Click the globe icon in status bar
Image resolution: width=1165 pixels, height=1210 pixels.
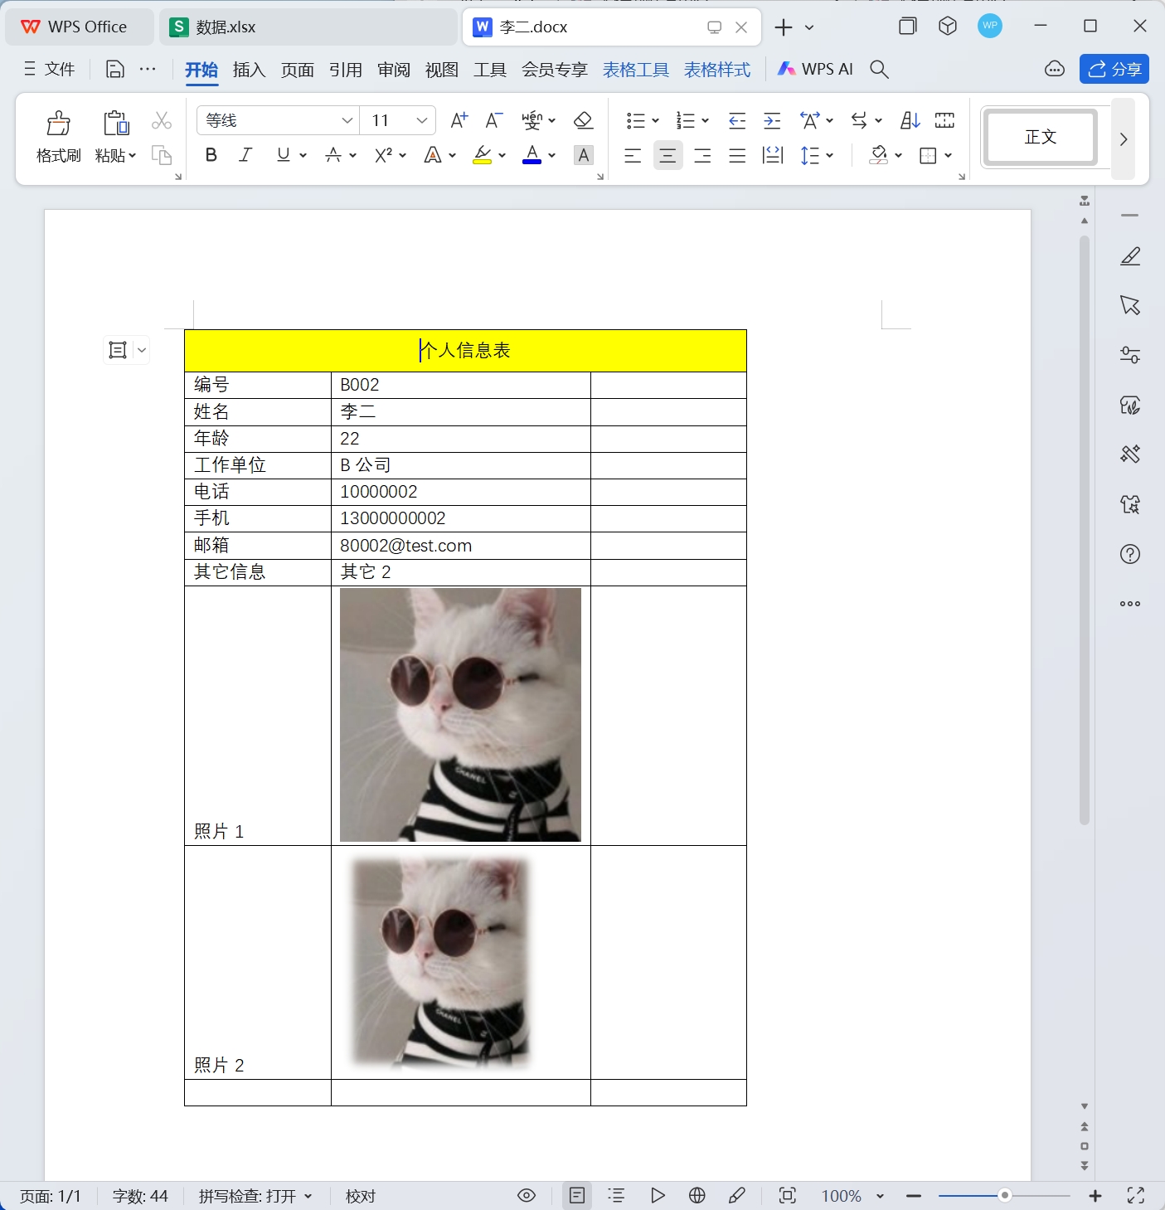697,1195
